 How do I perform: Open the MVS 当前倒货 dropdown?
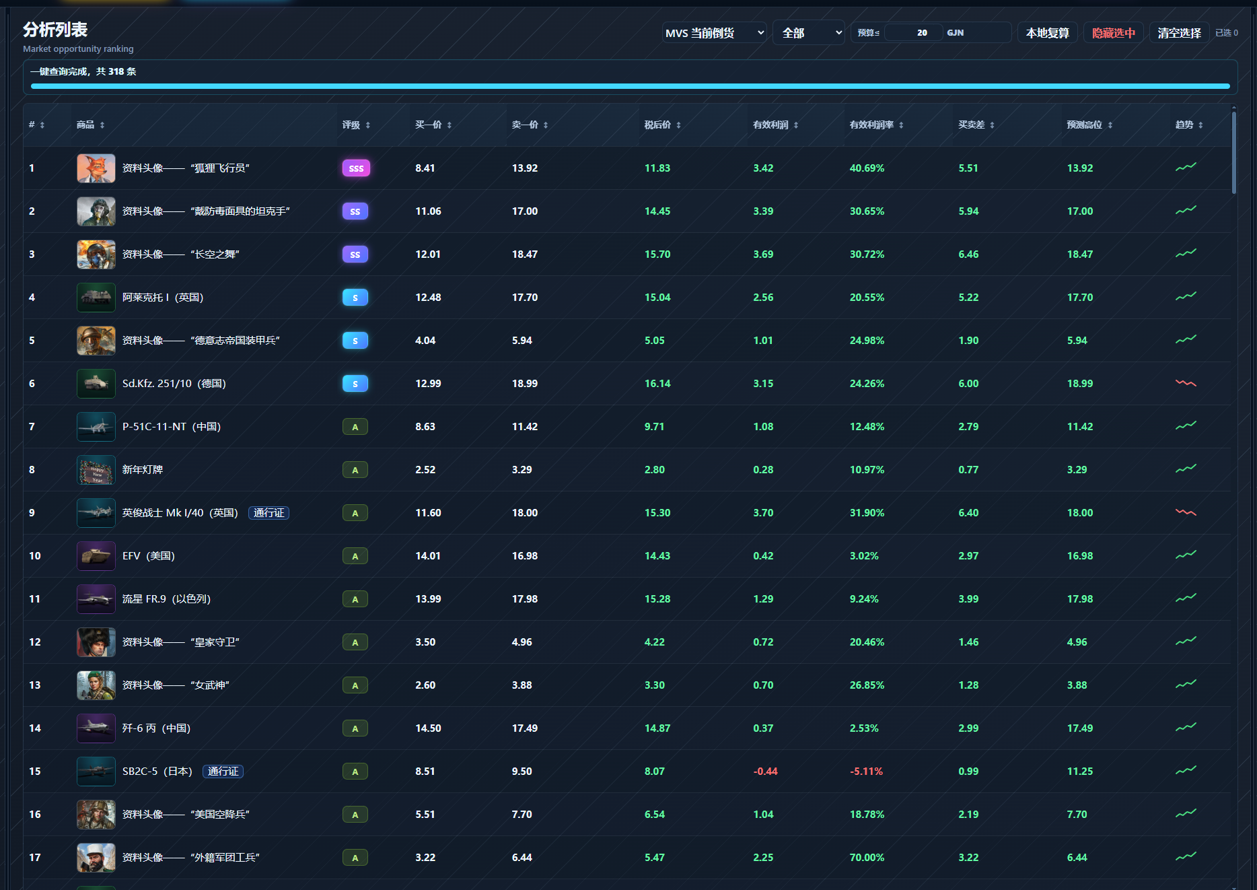point(715,33)
